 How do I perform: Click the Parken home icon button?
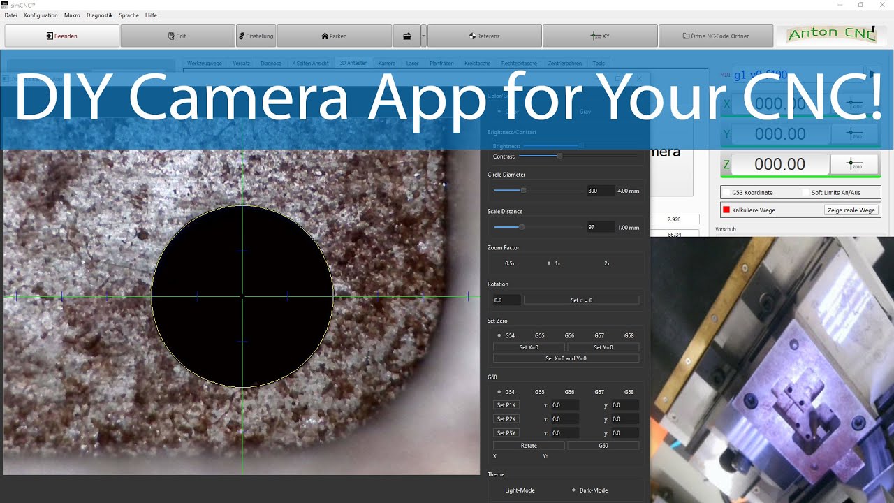pyautogui.click(x=334, y=36)
